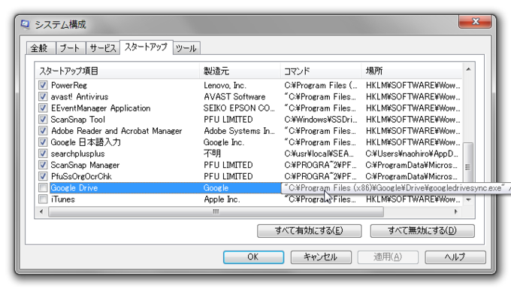Select PfuSsOrgOcrChk row name

pos(81,177)
